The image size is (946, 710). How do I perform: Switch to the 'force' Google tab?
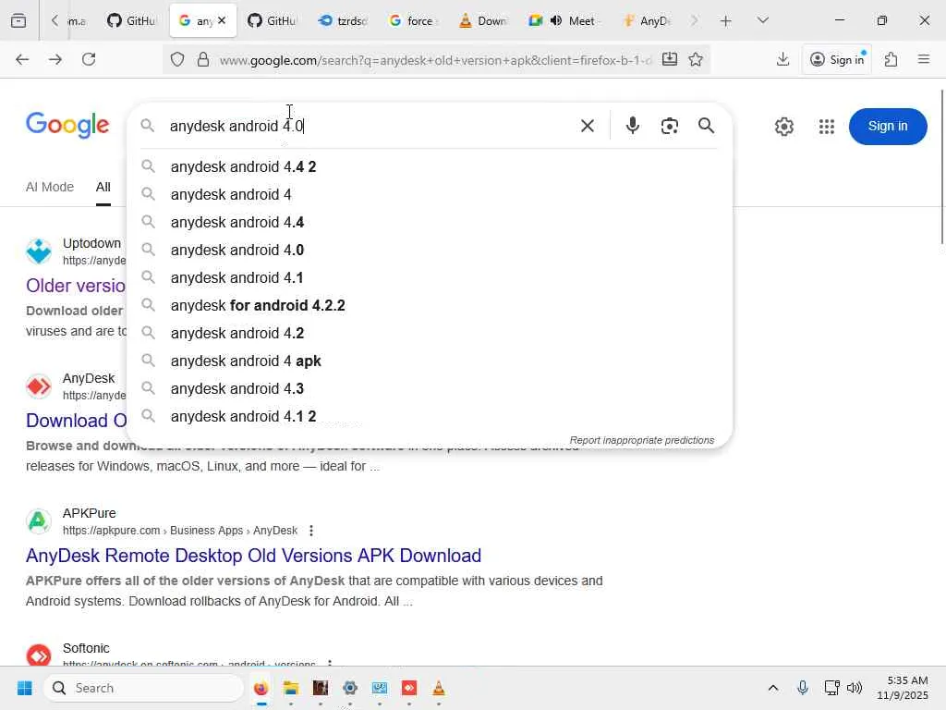(413, 20)
